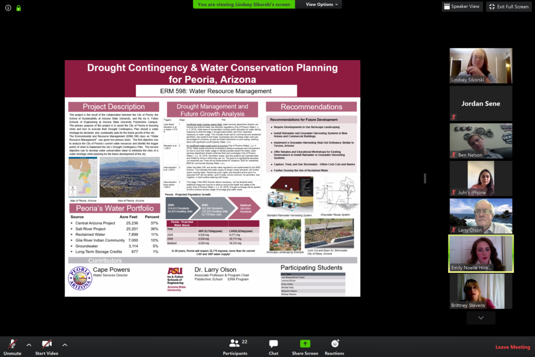
Task: Click the meeting info icon
Action: [8, 8]
